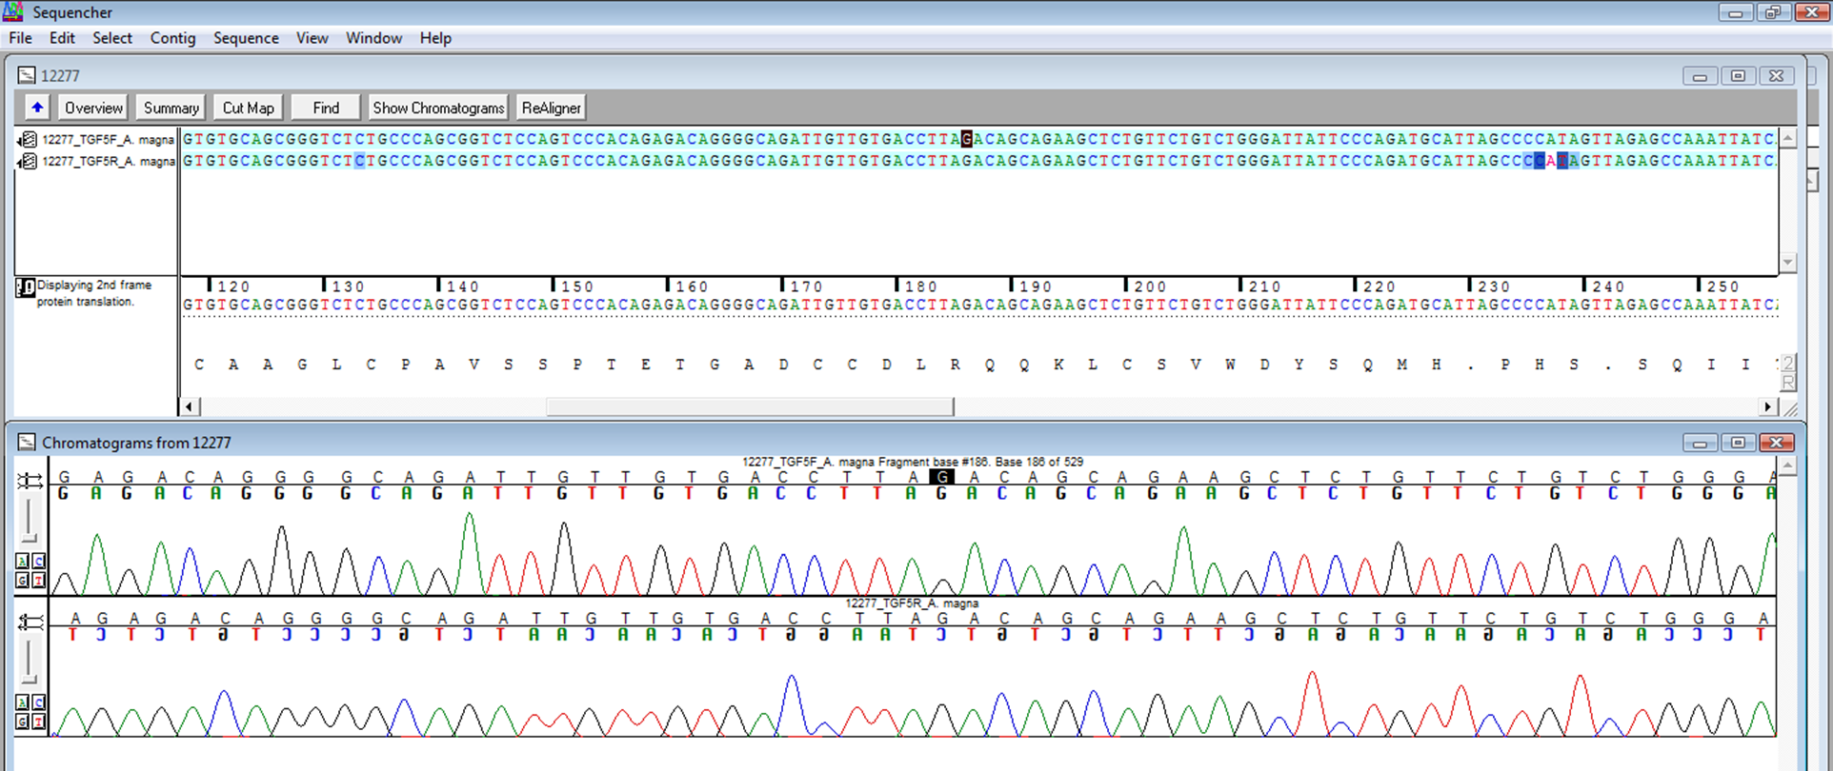Image resolution: width=1833 pixels, height=771 pixels.
Task: Click the Show Chromatograms button
Action: pos(438,108)
